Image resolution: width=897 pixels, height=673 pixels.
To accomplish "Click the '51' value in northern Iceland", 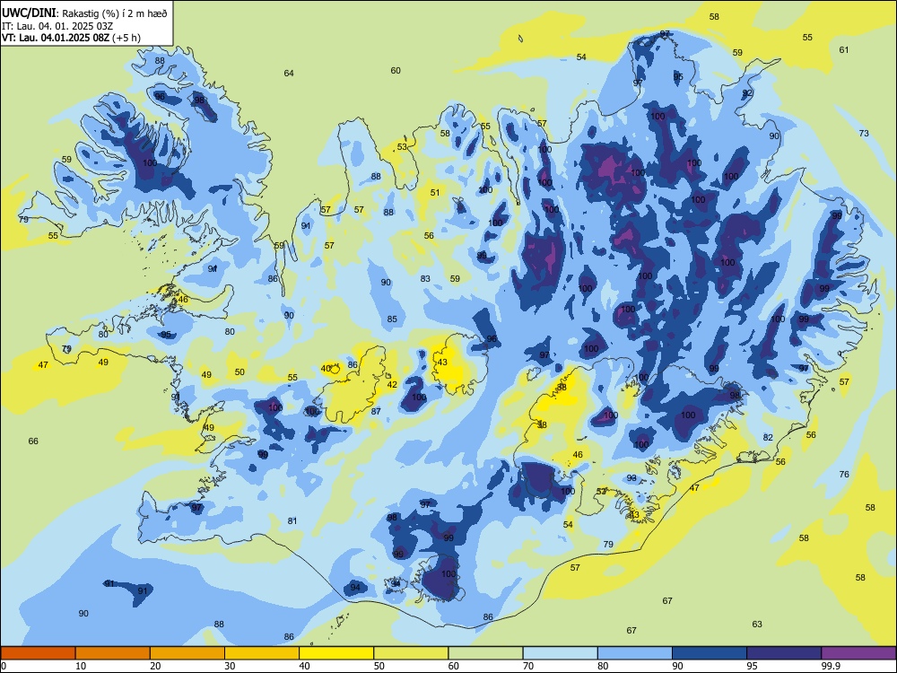I will tap(435, 193).
